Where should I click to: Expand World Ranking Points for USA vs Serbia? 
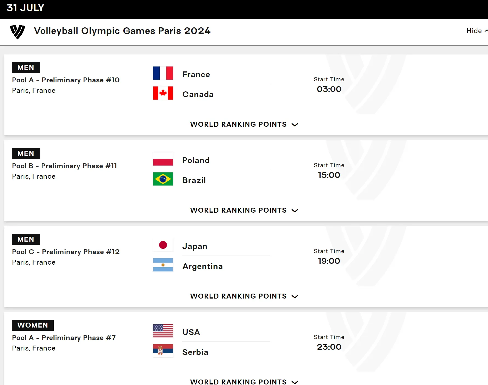[x=244, y=382]
